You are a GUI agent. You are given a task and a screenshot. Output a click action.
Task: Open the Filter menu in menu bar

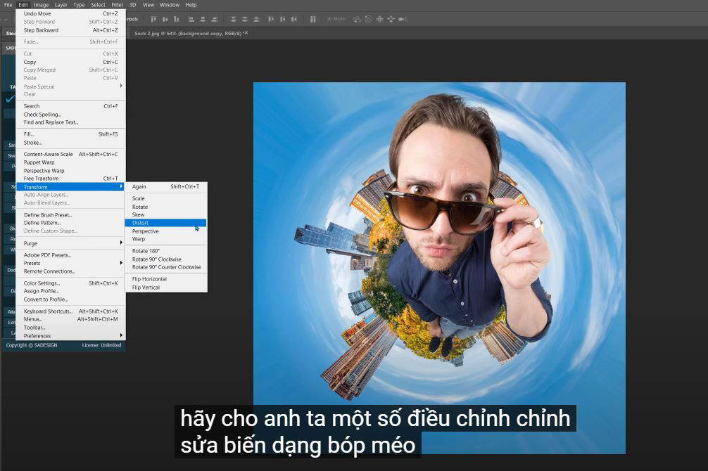[x=117, y=5]
